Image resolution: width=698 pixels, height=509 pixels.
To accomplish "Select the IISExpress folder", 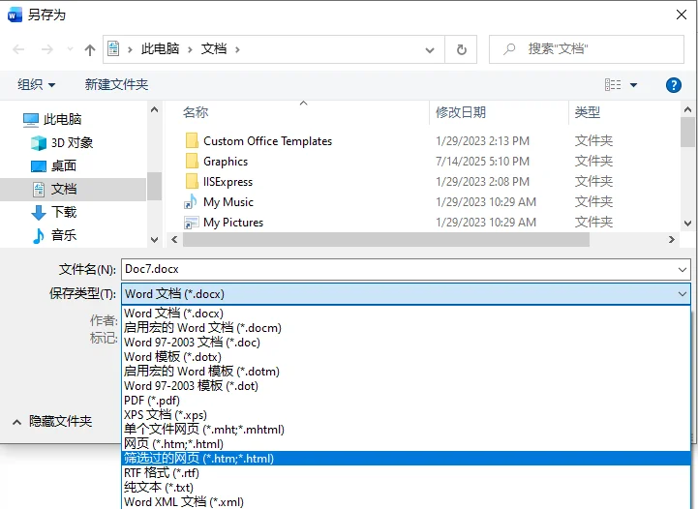I will [x=228, y=182].
